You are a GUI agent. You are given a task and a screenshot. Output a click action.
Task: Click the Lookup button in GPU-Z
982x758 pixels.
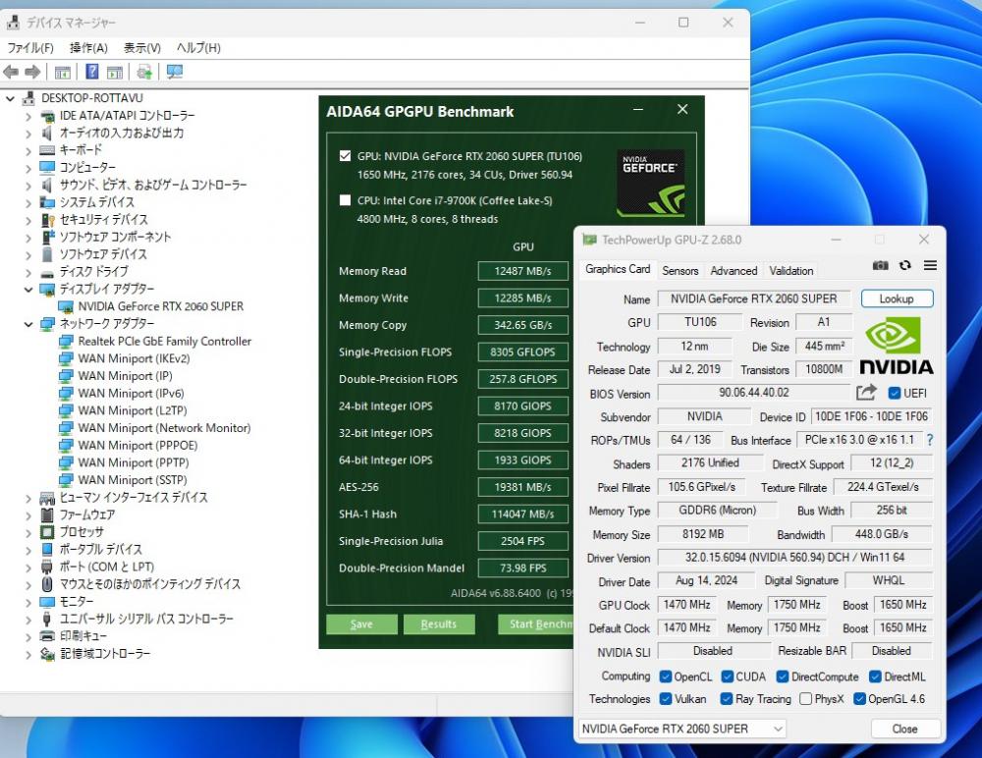(x=897, y=298)
